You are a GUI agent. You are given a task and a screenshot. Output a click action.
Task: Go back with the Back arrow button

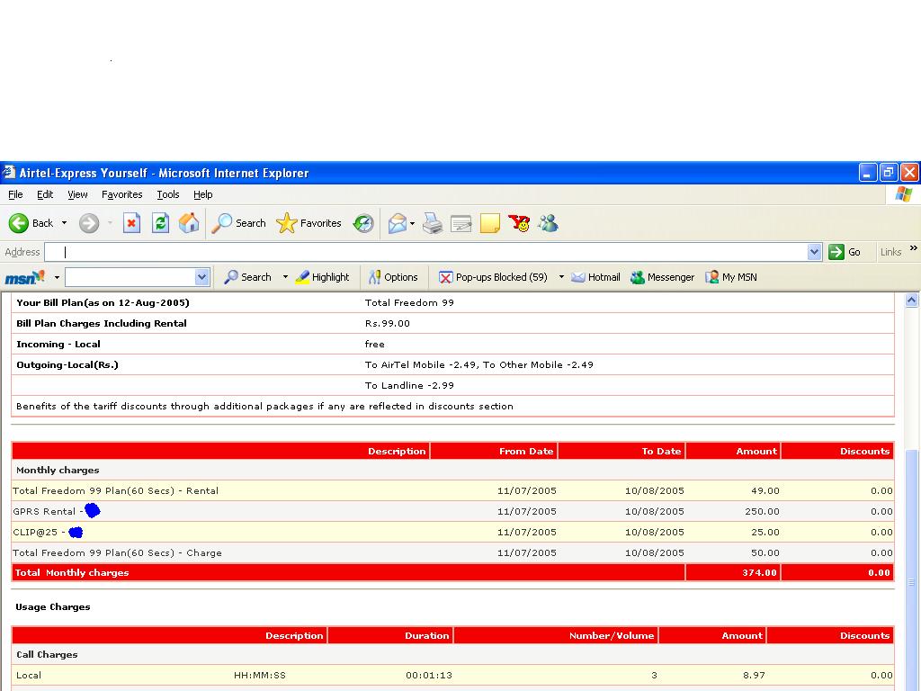tap(31, 223)
